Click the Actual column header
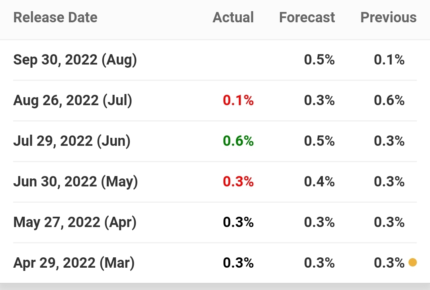 click(233, 18)
